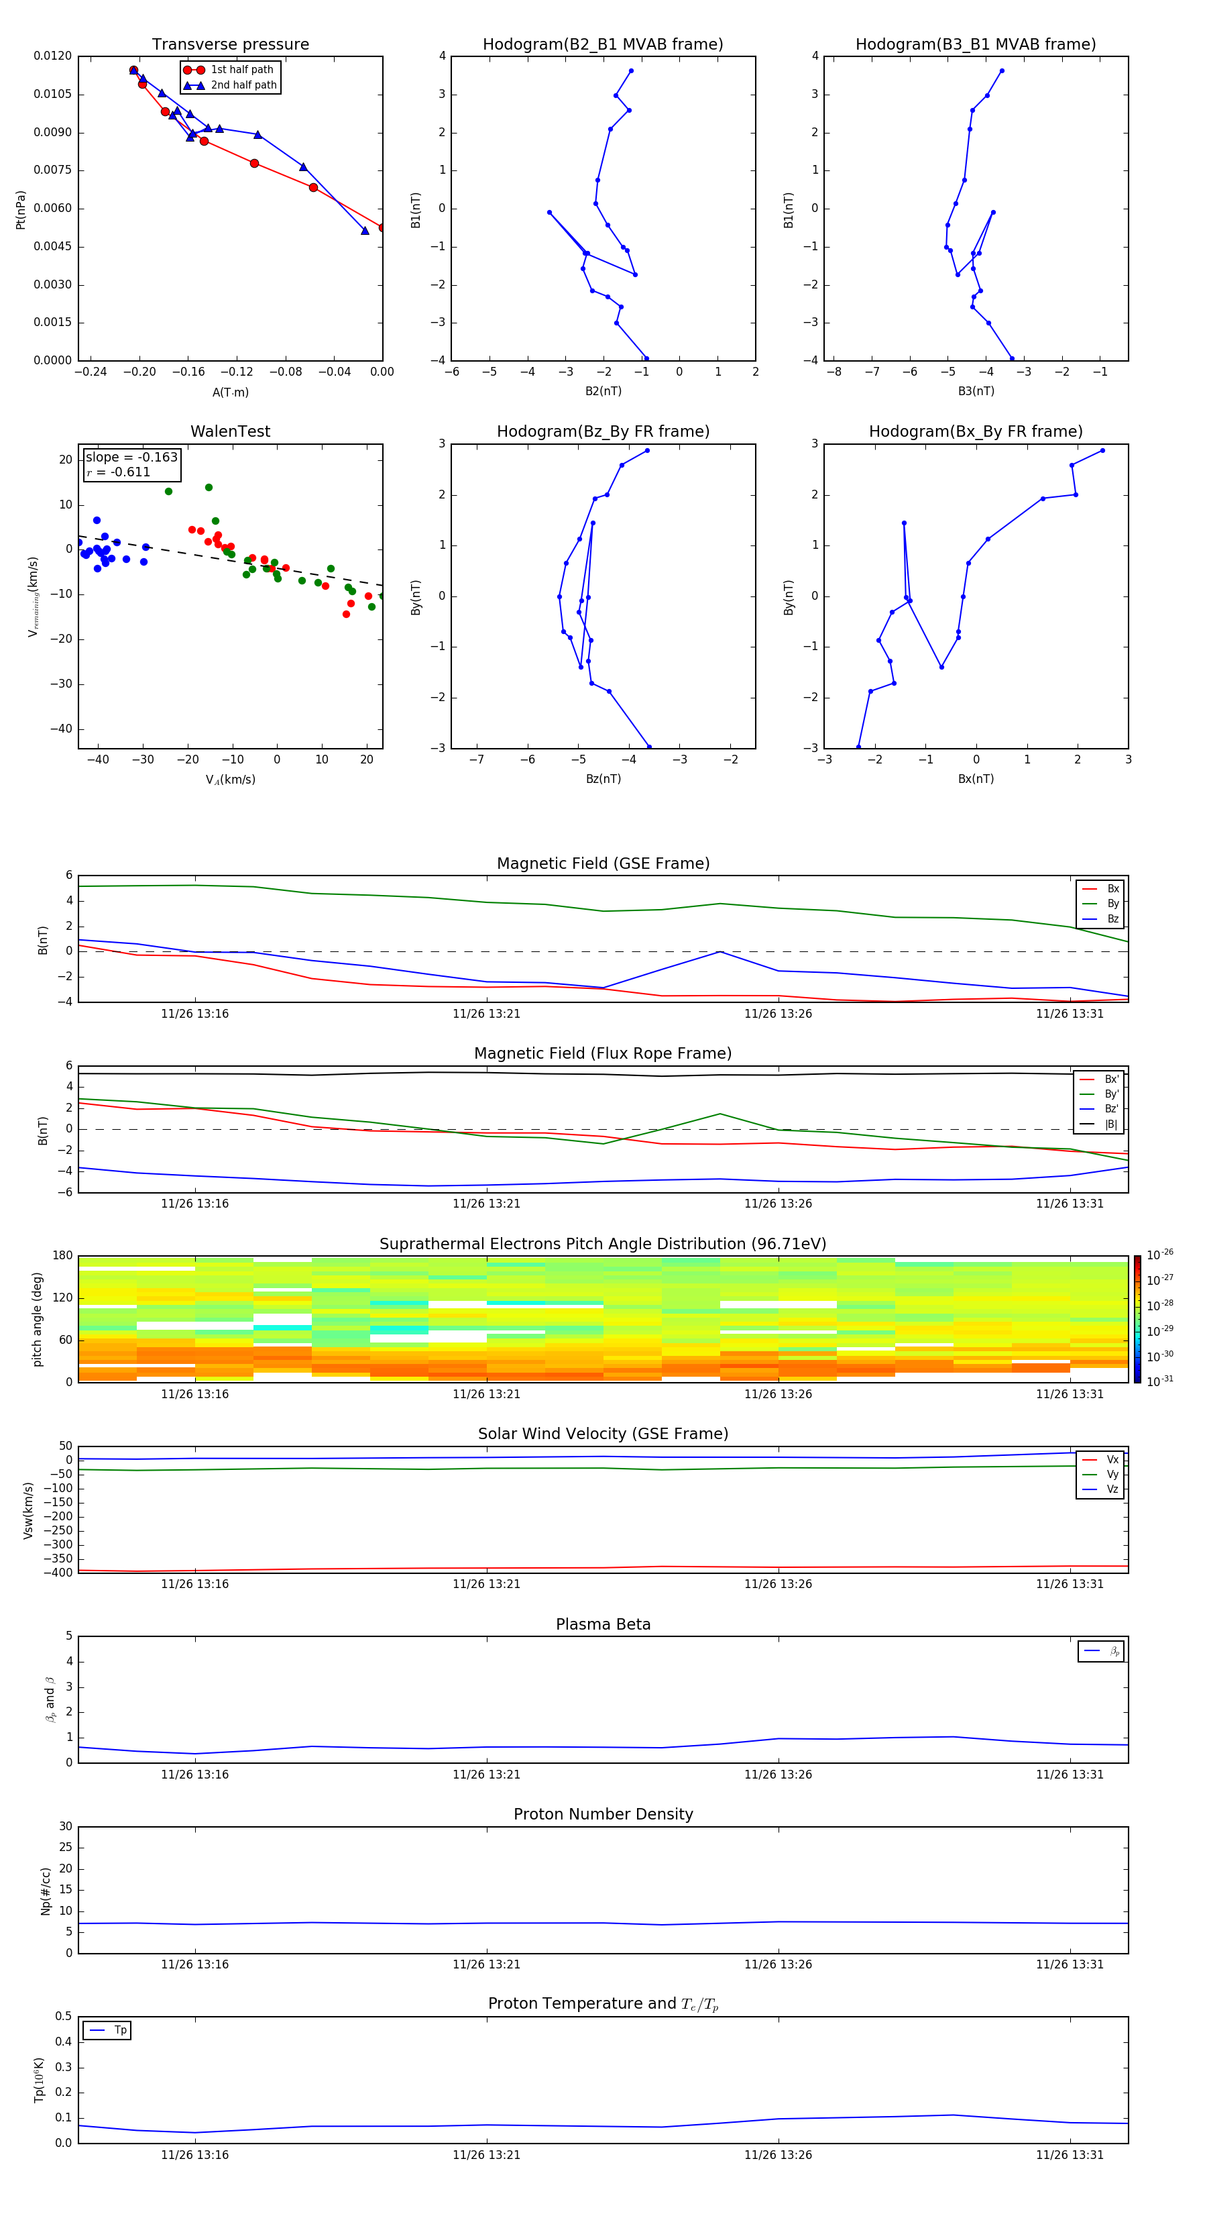The image size is (1207, 2214).
Task: Click '11/26 13:16' tick under GSE magnetic field panel
Action: 195,1013
